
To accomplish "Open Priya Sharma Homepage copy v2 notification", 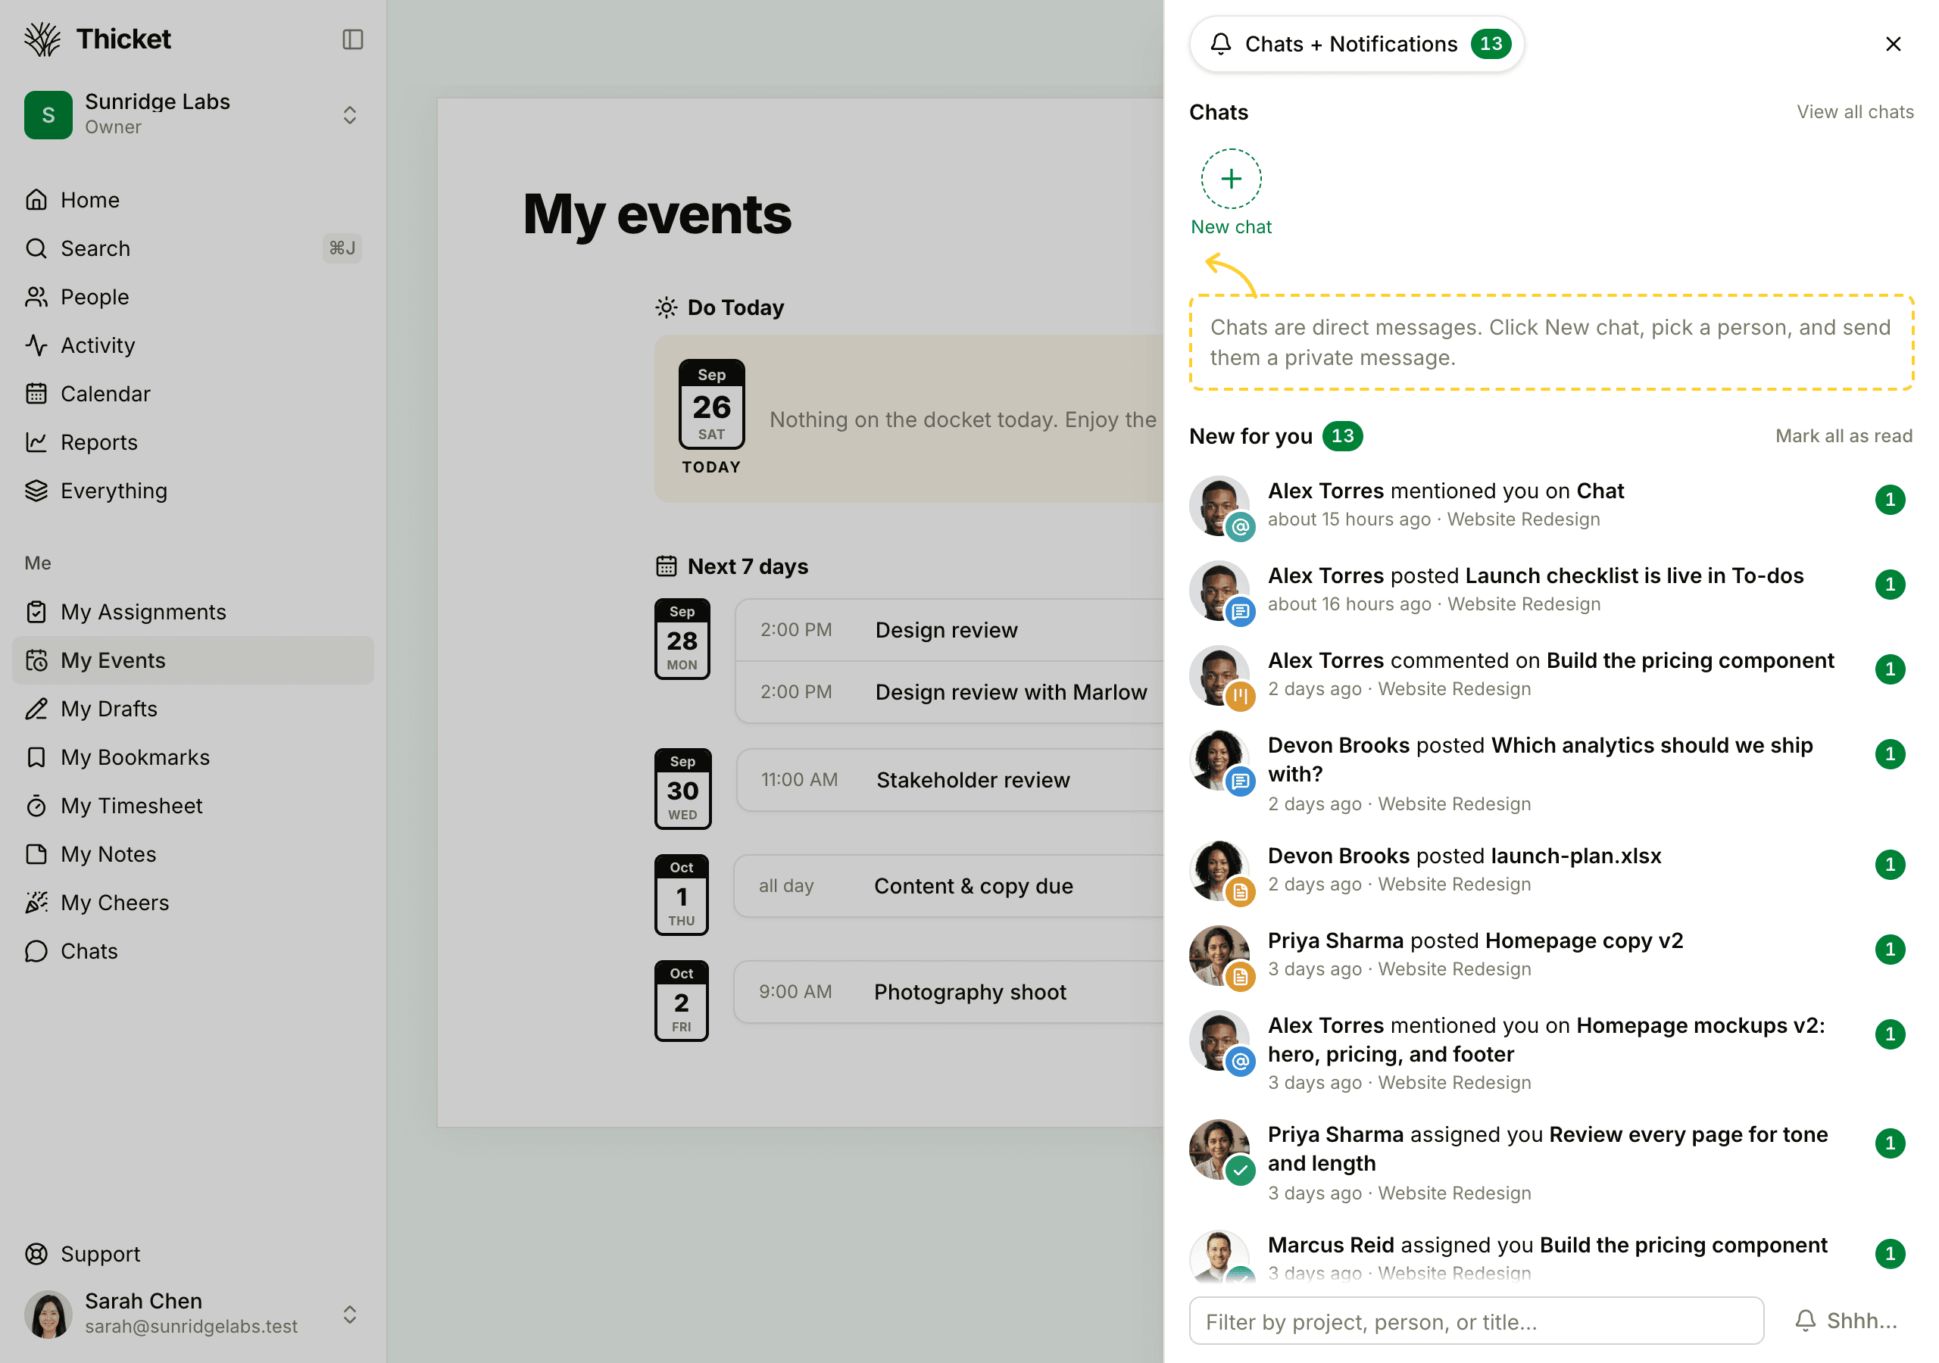I will tap(1550, 954).
